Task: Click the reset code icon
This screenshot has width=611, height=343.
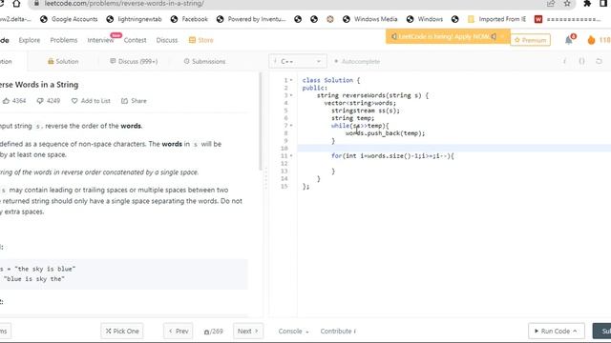Action: click(x=599, y=61)
